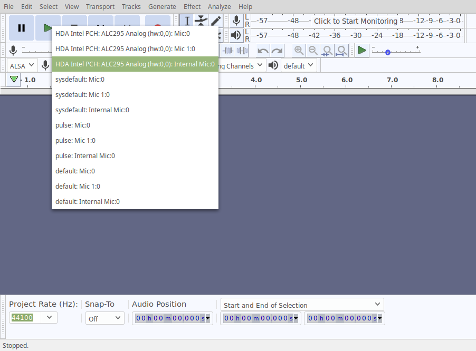The image size is (476, 351).
Task: Open the Audio Position time format arrow
Action: [207, 318]
